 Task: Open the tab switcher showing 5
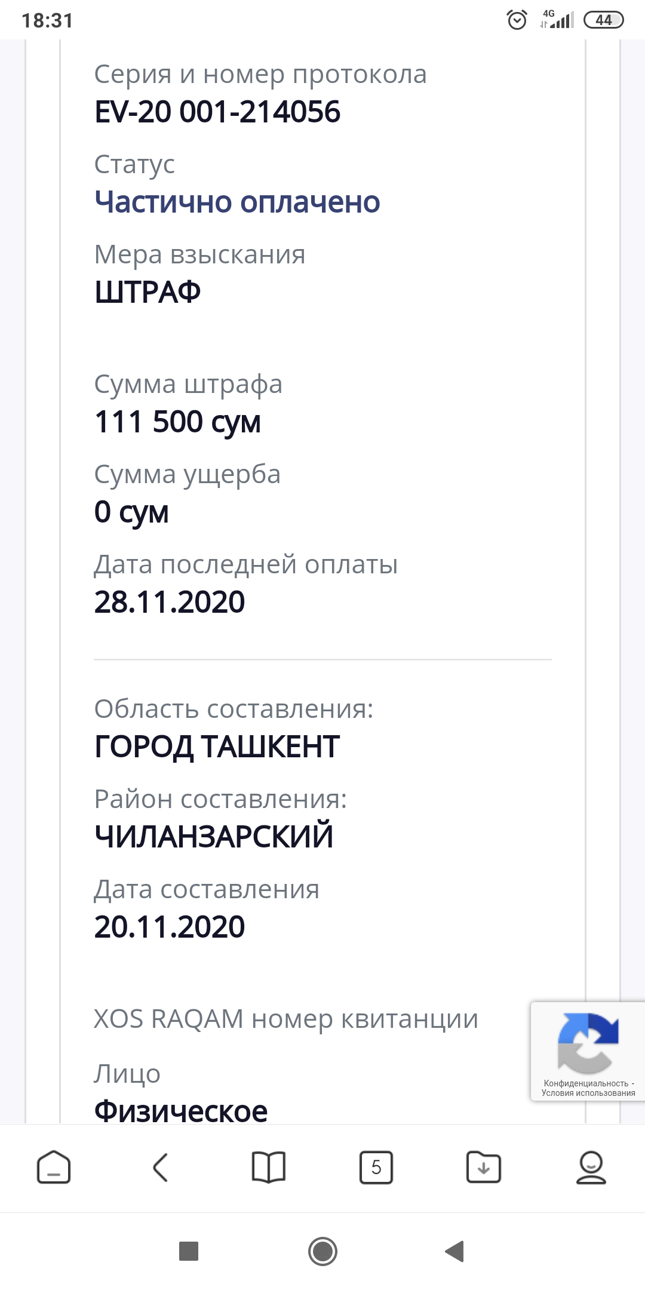pos(376,1167)
